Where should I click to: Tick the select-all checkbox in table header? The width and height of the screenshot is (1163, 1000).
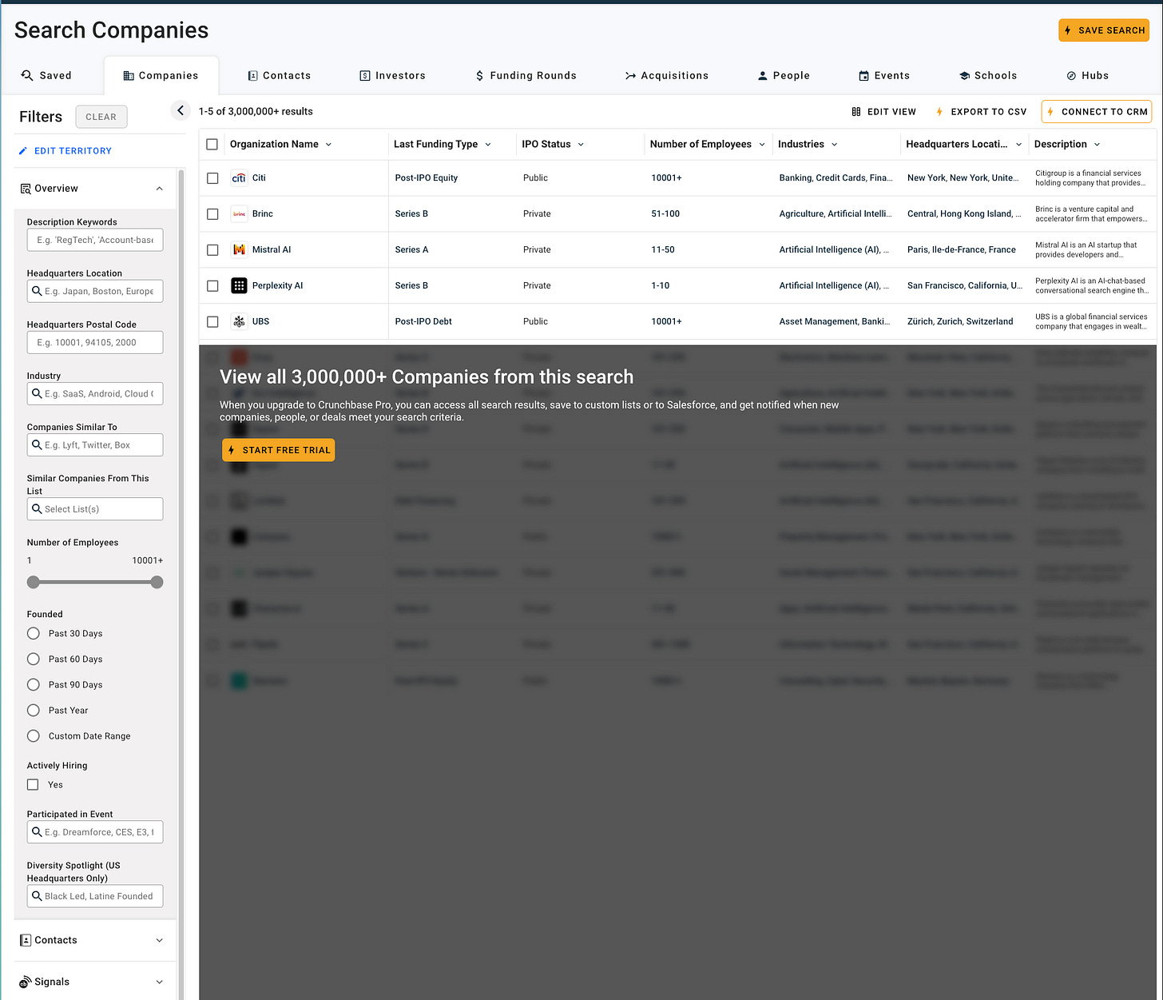[212, 145]
